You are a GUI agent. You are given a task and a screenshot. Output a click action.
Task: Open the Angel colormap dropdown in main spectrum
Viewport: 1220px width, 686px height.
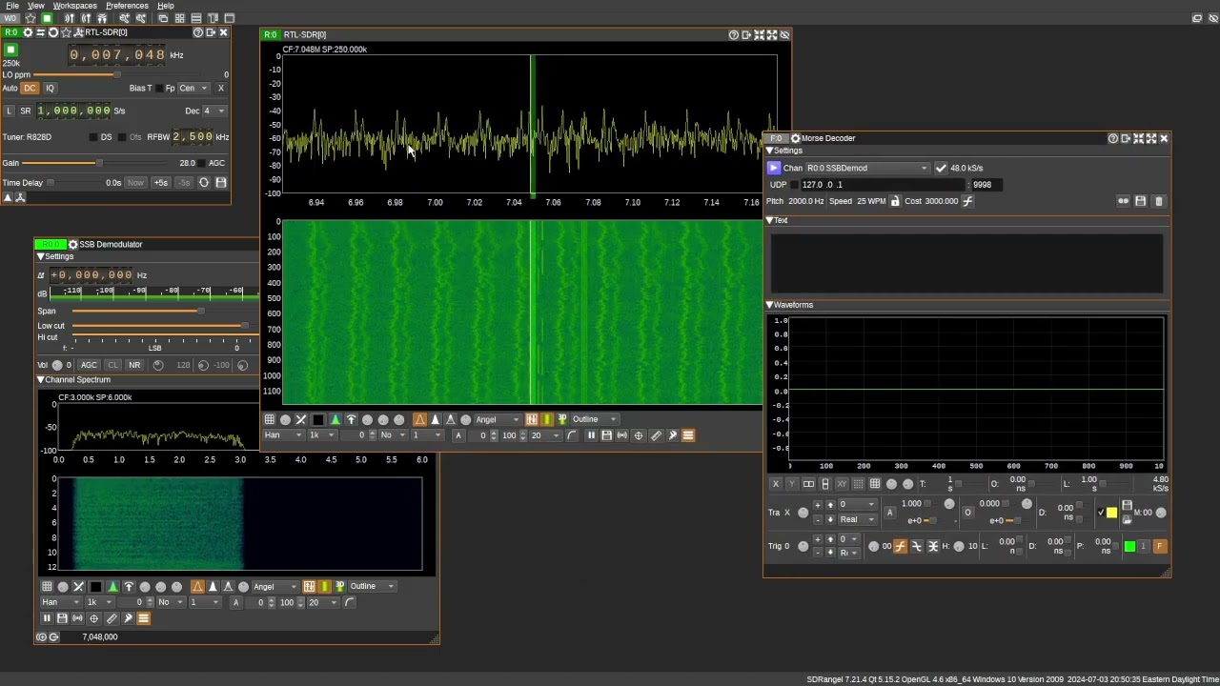(x=498, y=420)
